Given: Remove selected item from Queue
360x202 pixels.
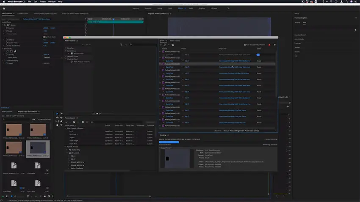Looking at the screenshot, I should pos(169,45).
